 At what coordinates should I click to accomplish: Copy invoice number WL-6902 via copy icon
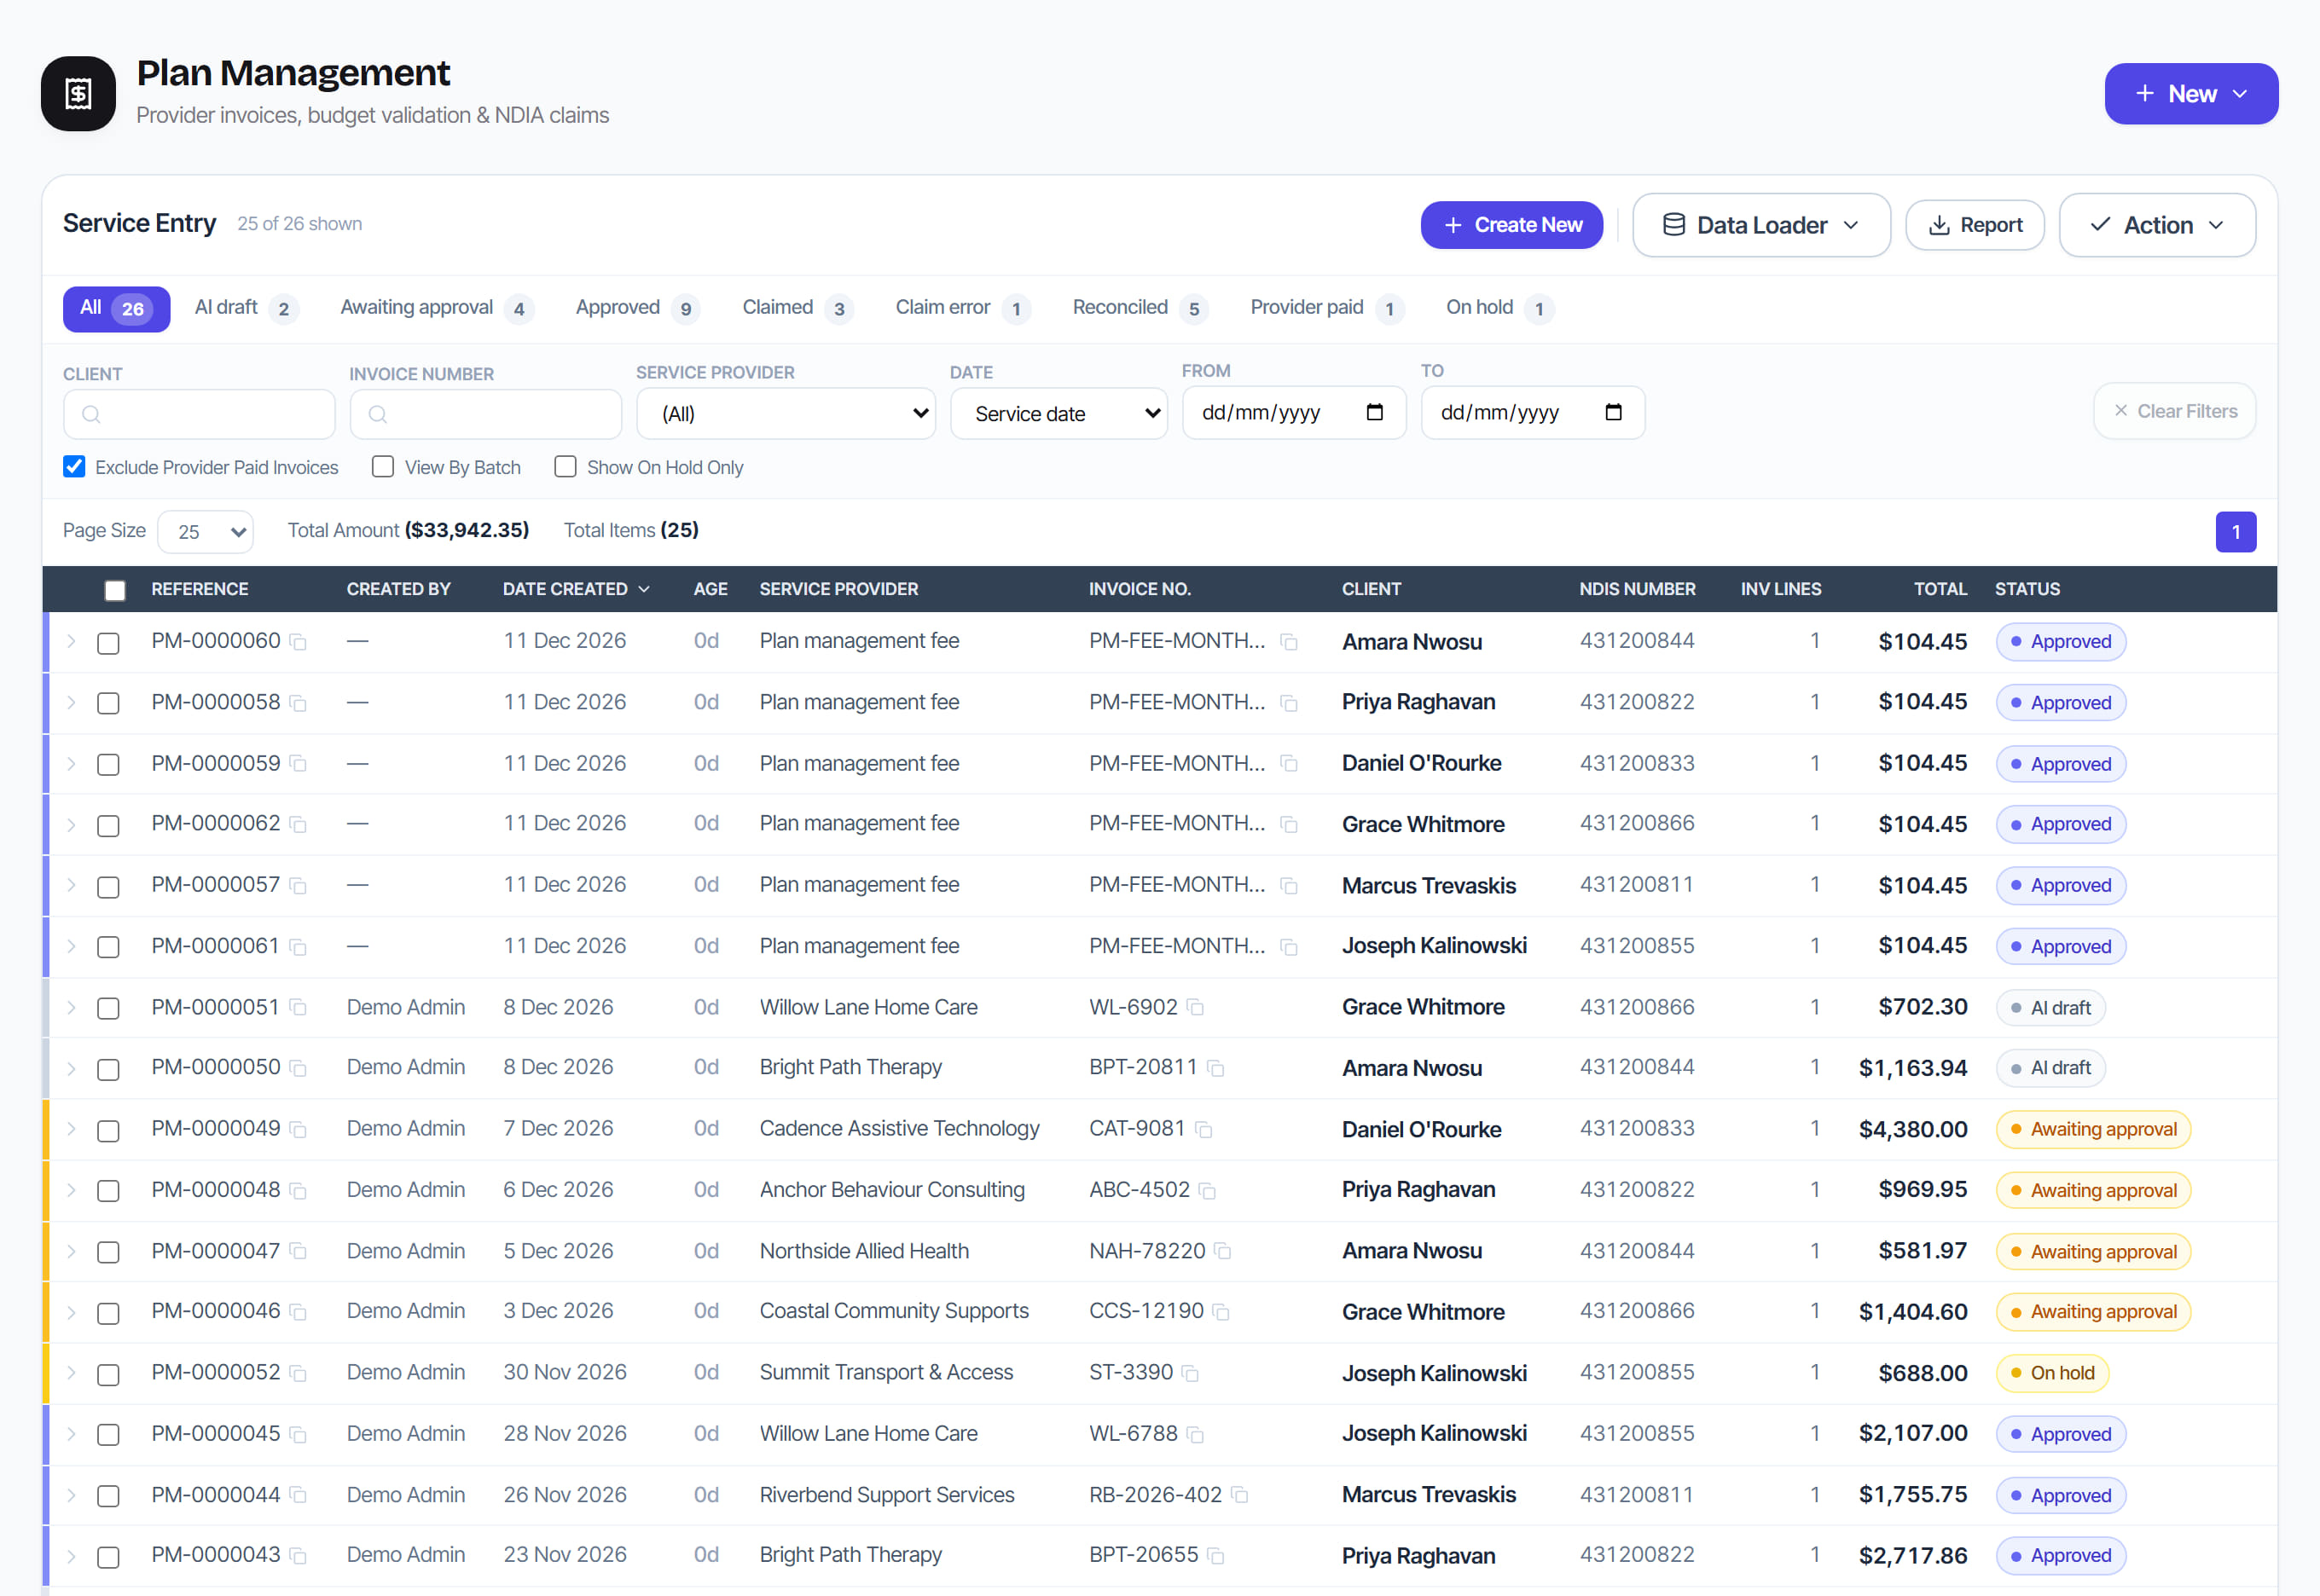pos(1194,1008)
